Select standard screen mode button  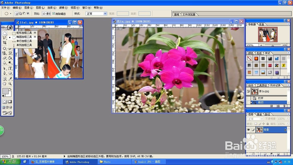click(4, 107)
